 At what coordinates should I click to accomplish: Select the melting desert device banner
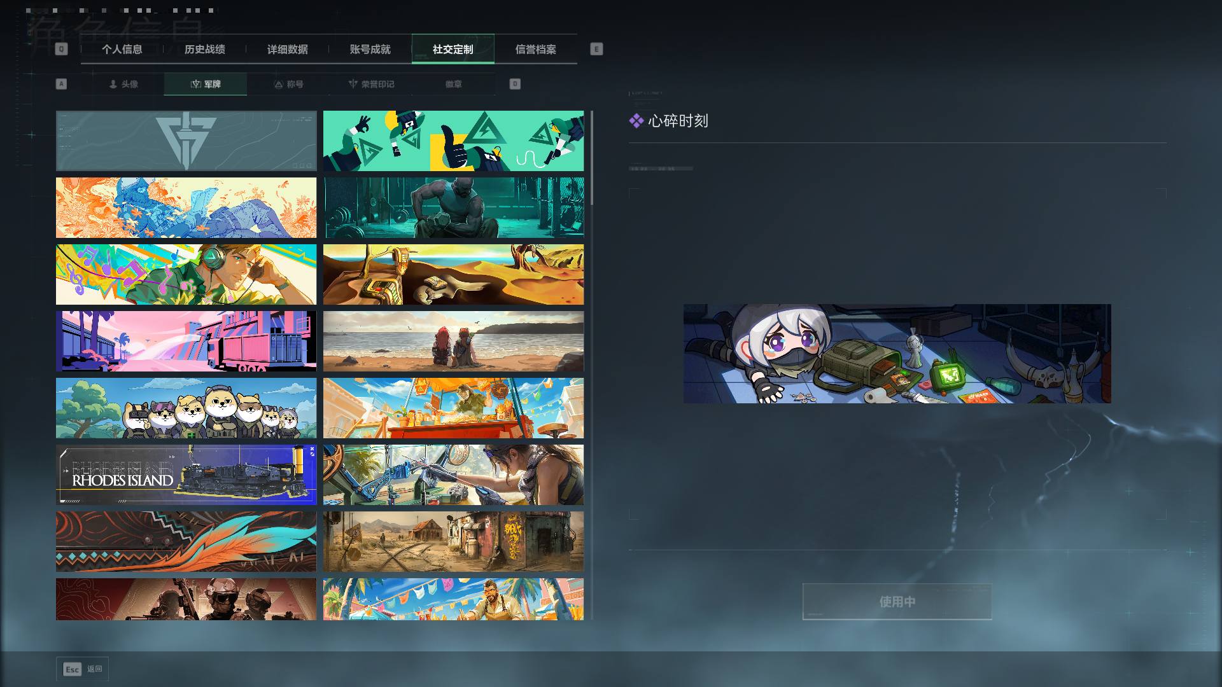pyautogui.click(x=453, y=275)
